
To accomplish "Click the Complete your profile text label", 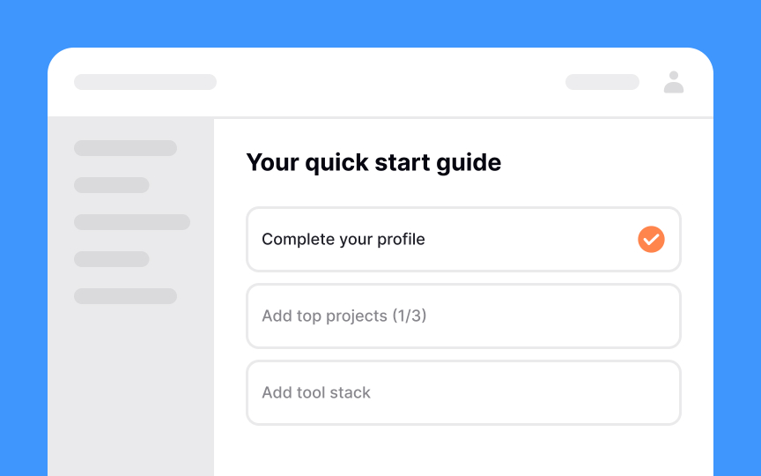I will pyautogui.click(x=344, y=240).
